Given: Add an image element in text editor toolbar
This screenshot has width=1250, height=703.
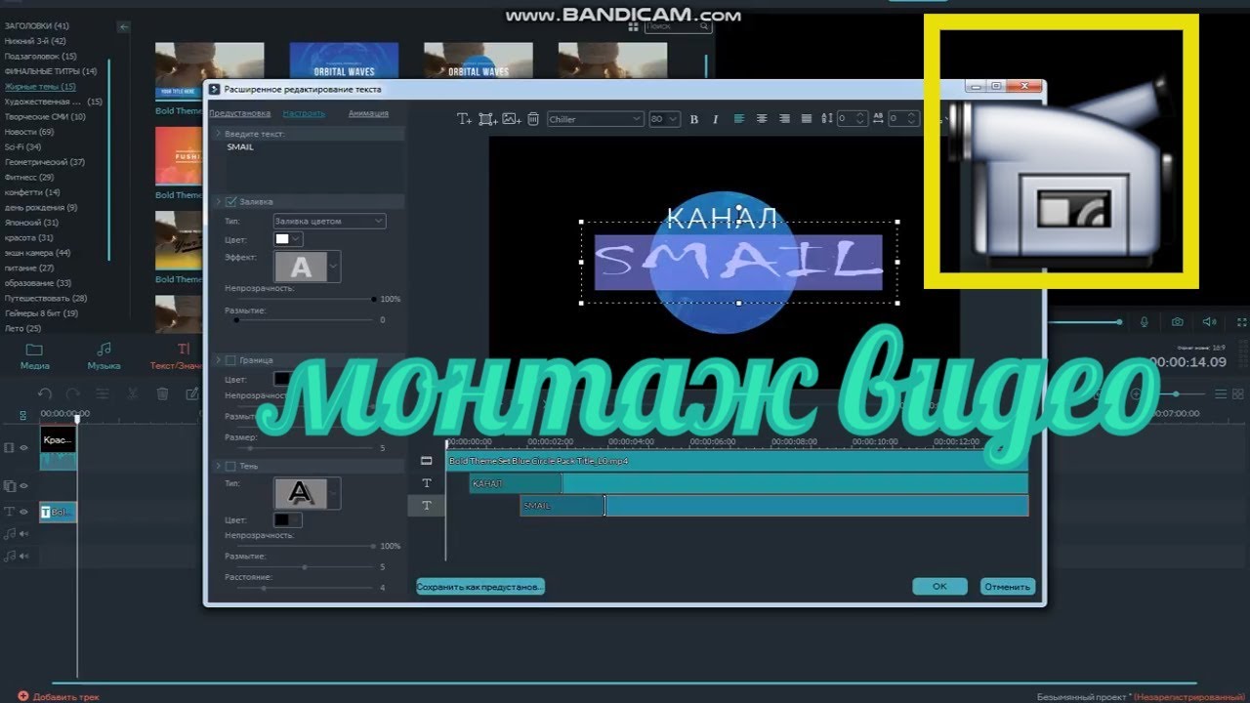Looking at the screenshot, I should click(x=511, y=119).
